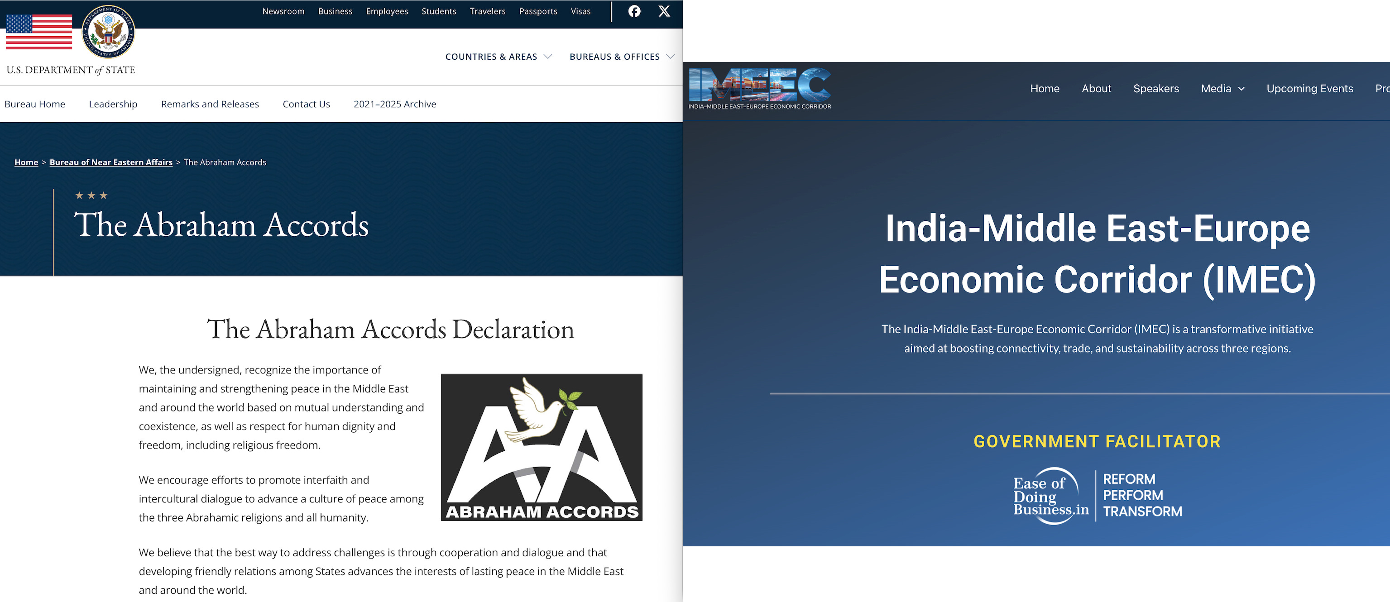Viewport: 1390px width, 602px height.
Task: Select the 2021–2025 Archive menu item
Action: (394, 104)
